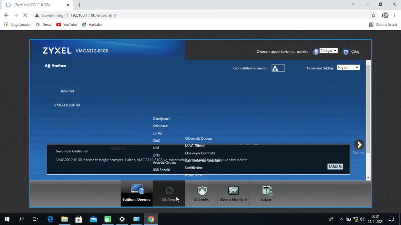401x225 pixels.
Task: Click the Zyxel VMG3312-B10B browser tab
Action: click(37, 5)
